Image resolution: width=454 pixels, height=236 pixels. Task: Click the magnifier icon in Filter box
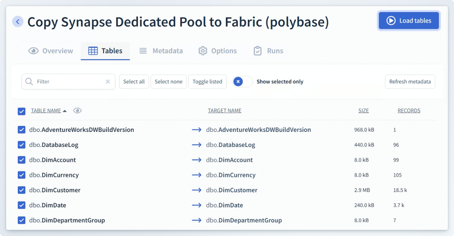29,81
